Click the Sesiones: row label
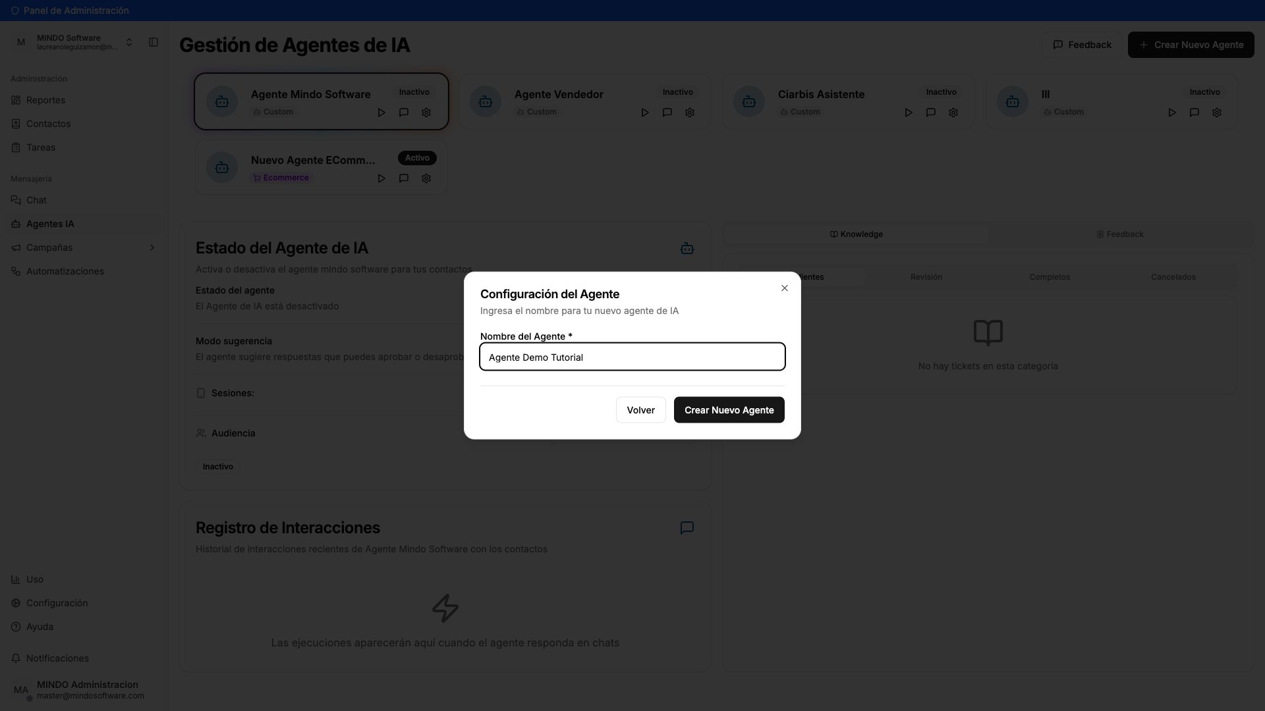The width and height of the screenshot is (1265, 711). pos(233,393)
